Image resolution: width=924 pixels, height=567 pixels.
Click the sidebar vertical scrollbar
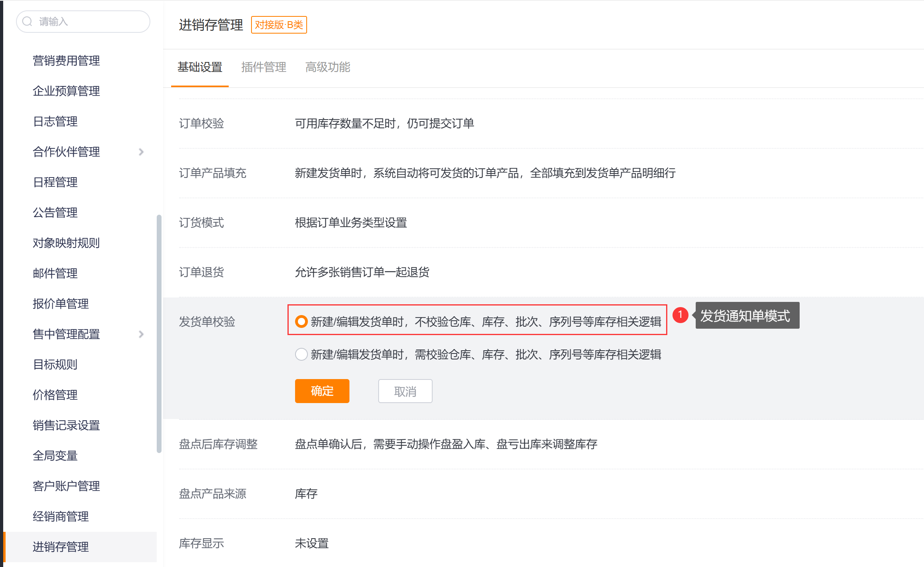159,334
